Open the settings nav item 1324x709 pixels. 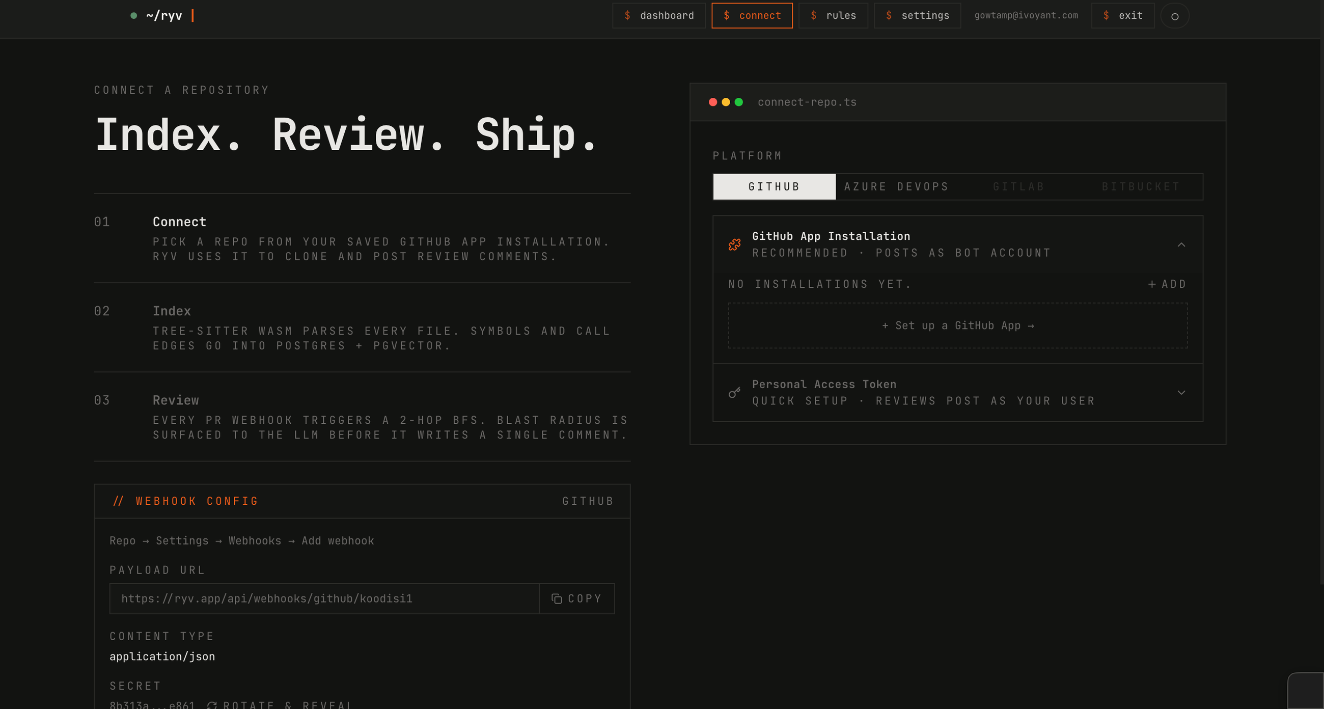coord(918,15)
